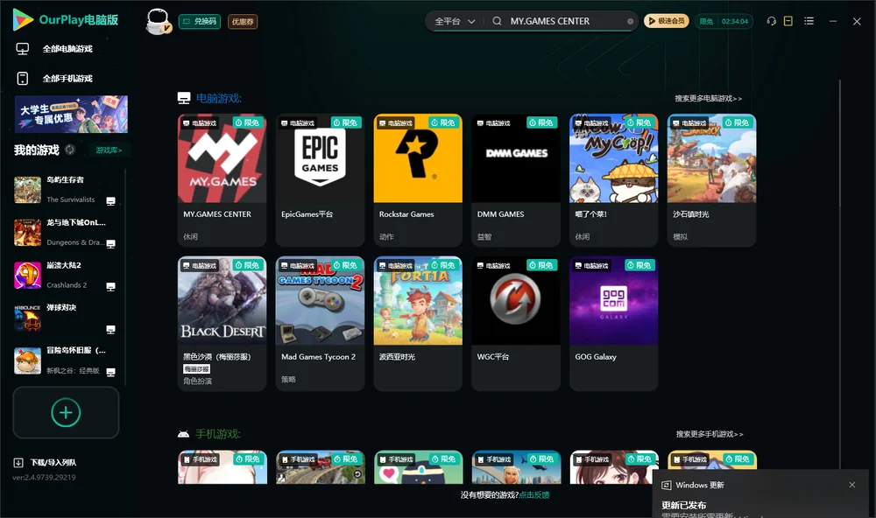876x518 pixels.
Task: Click 搜索更多手机游戏>> link
Action: pyautogui.click(x=710, y=434)
